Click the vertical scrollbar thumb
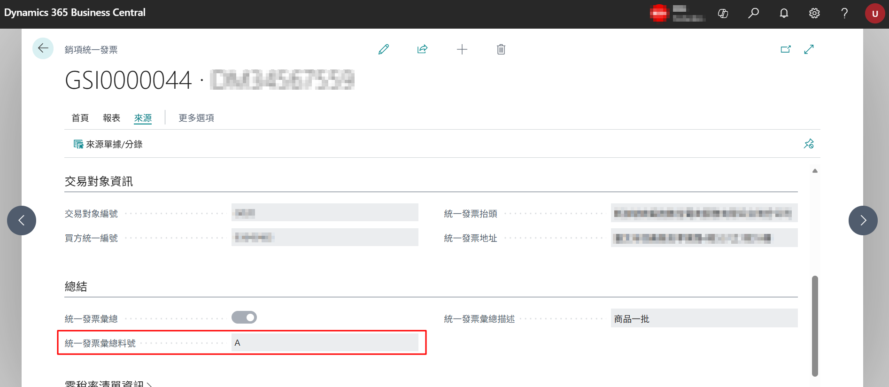The height and width of the screenshot is (387, 889). tap(815, 326)
